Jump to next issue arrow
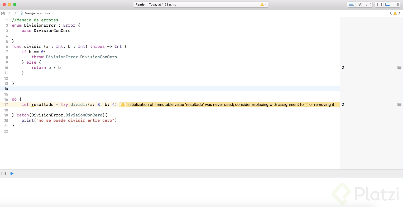Screen dimensions: 403x207 [x=400, y=13]
